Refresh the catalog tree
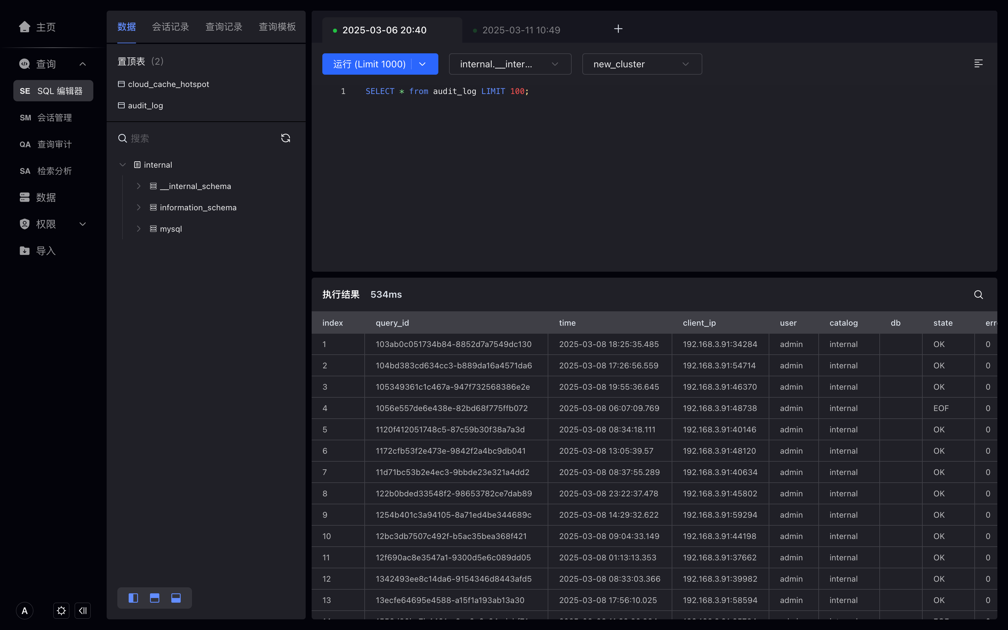Image resolution: width=1008 pixels, height=630 pixels. [285, 138]
